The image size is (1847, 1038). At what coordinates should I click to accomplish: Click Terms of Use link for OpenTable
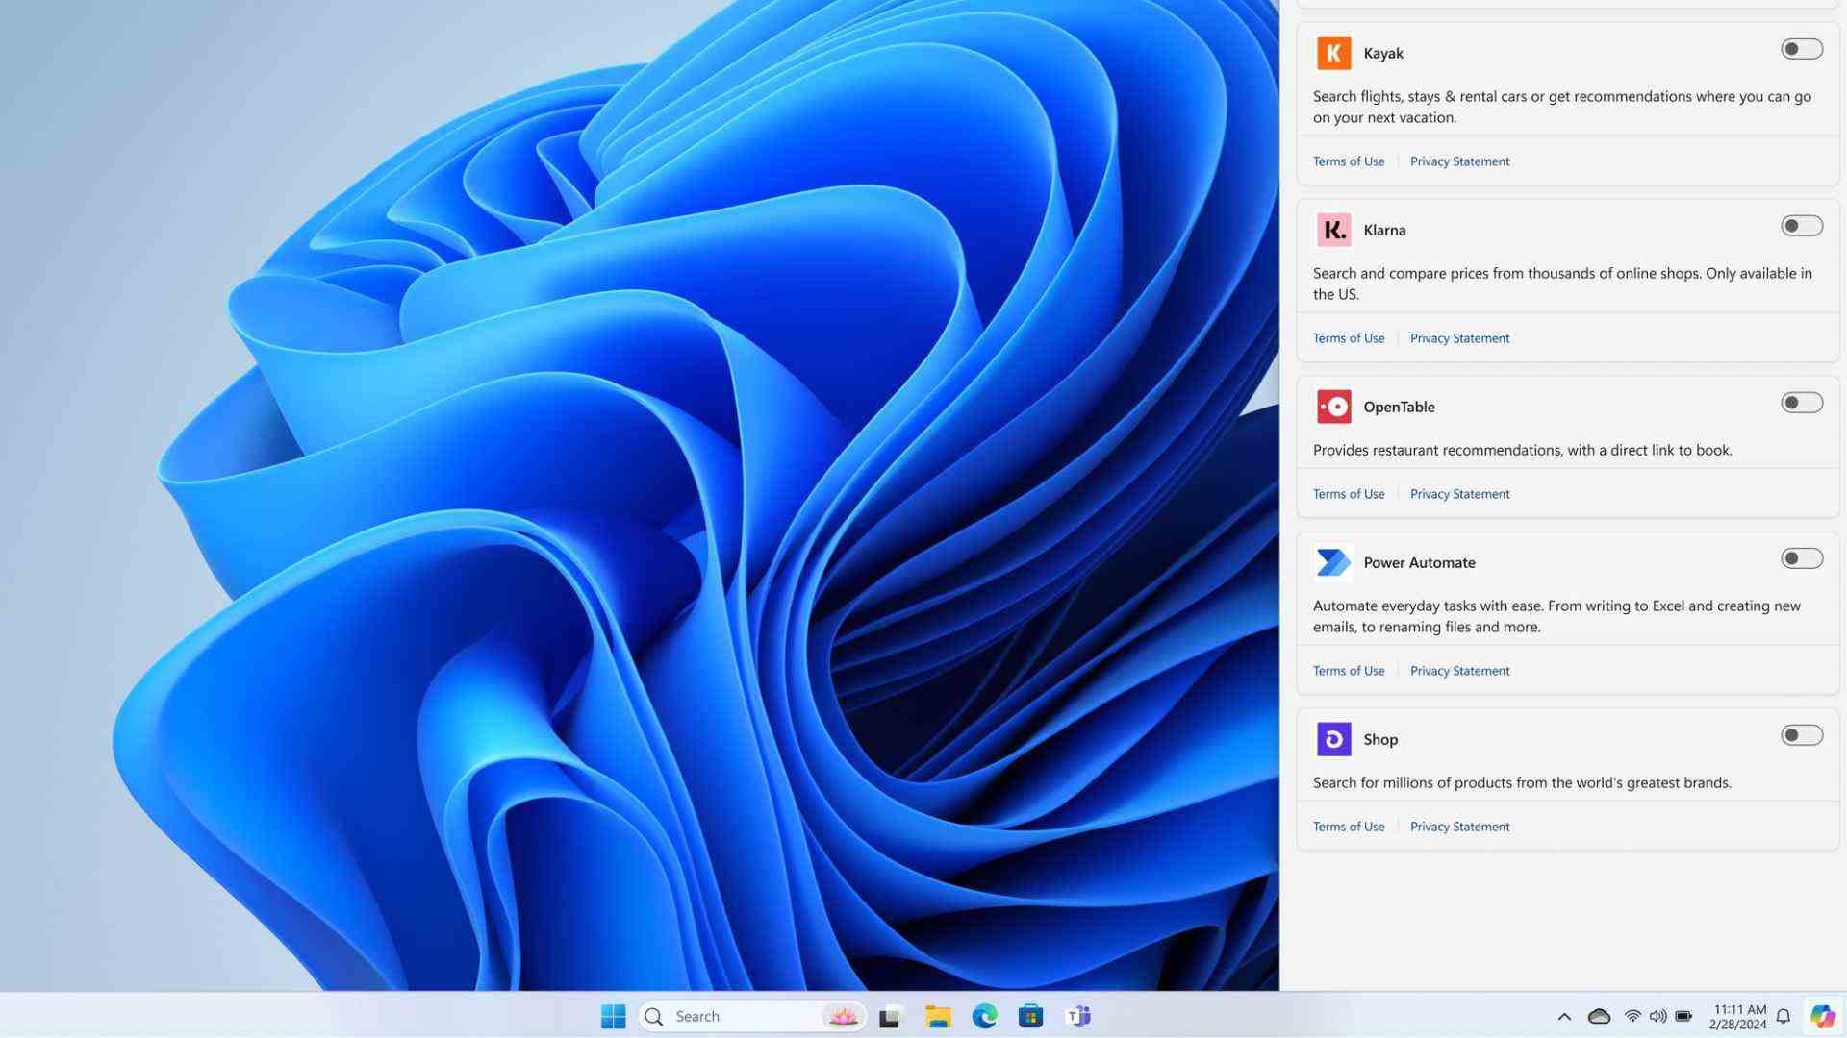point(1349,493)
